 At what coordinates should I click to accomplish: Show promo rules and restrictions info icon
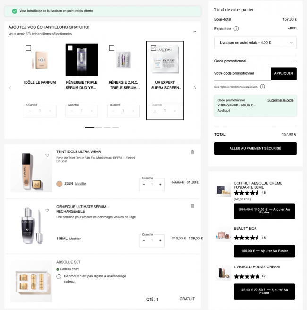[x=263, y=87]
